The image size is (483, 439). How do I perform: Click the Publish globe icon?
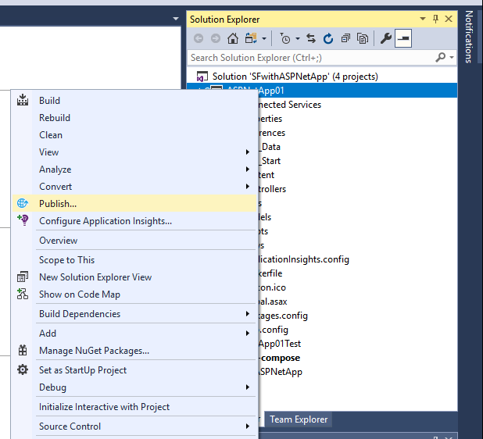(x=23, y=203)
